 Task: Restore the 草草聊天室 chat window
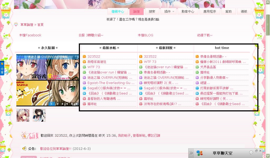[x=256, y=151]
